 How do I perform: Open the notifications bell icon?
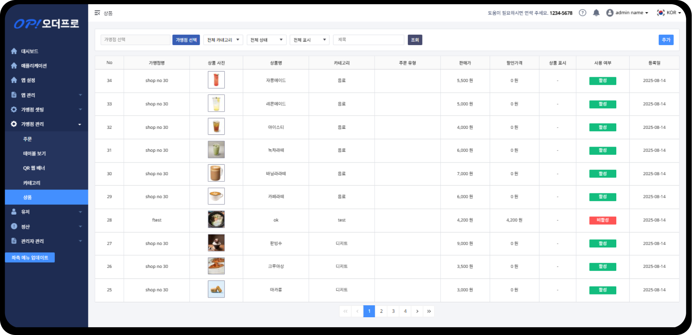click(x=596, y=13)
